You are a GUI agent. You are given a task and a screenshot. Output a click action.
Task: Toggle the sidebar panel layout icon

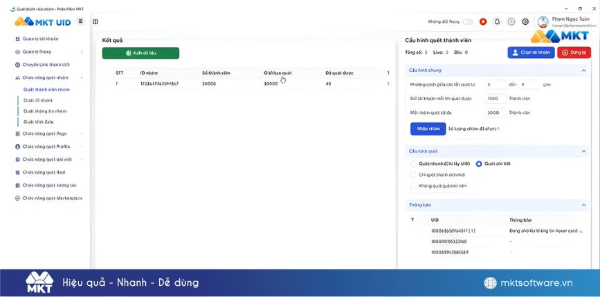tap(96, 22)
